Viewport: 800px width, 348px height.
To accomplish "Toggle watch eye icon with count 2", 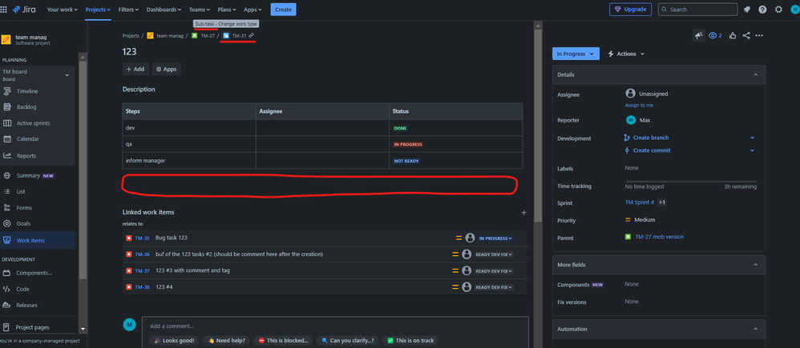I will [715, 36].
